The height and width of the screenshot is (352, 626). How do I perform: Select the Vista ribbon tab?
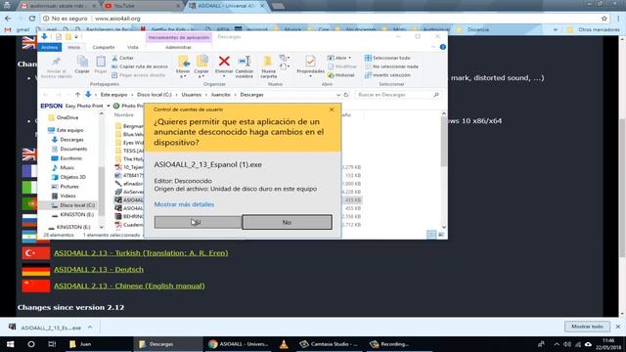[133, 47]
